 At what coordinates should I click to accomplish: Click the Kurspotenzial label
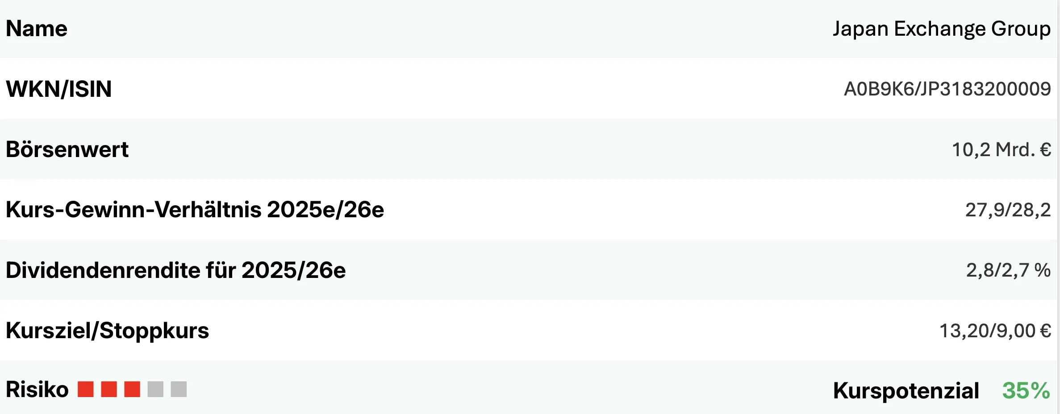coord(906,391)
